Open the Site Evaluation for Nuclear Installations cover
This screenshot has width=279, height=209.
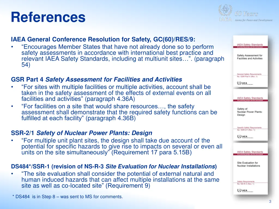[x=251, y=169]
